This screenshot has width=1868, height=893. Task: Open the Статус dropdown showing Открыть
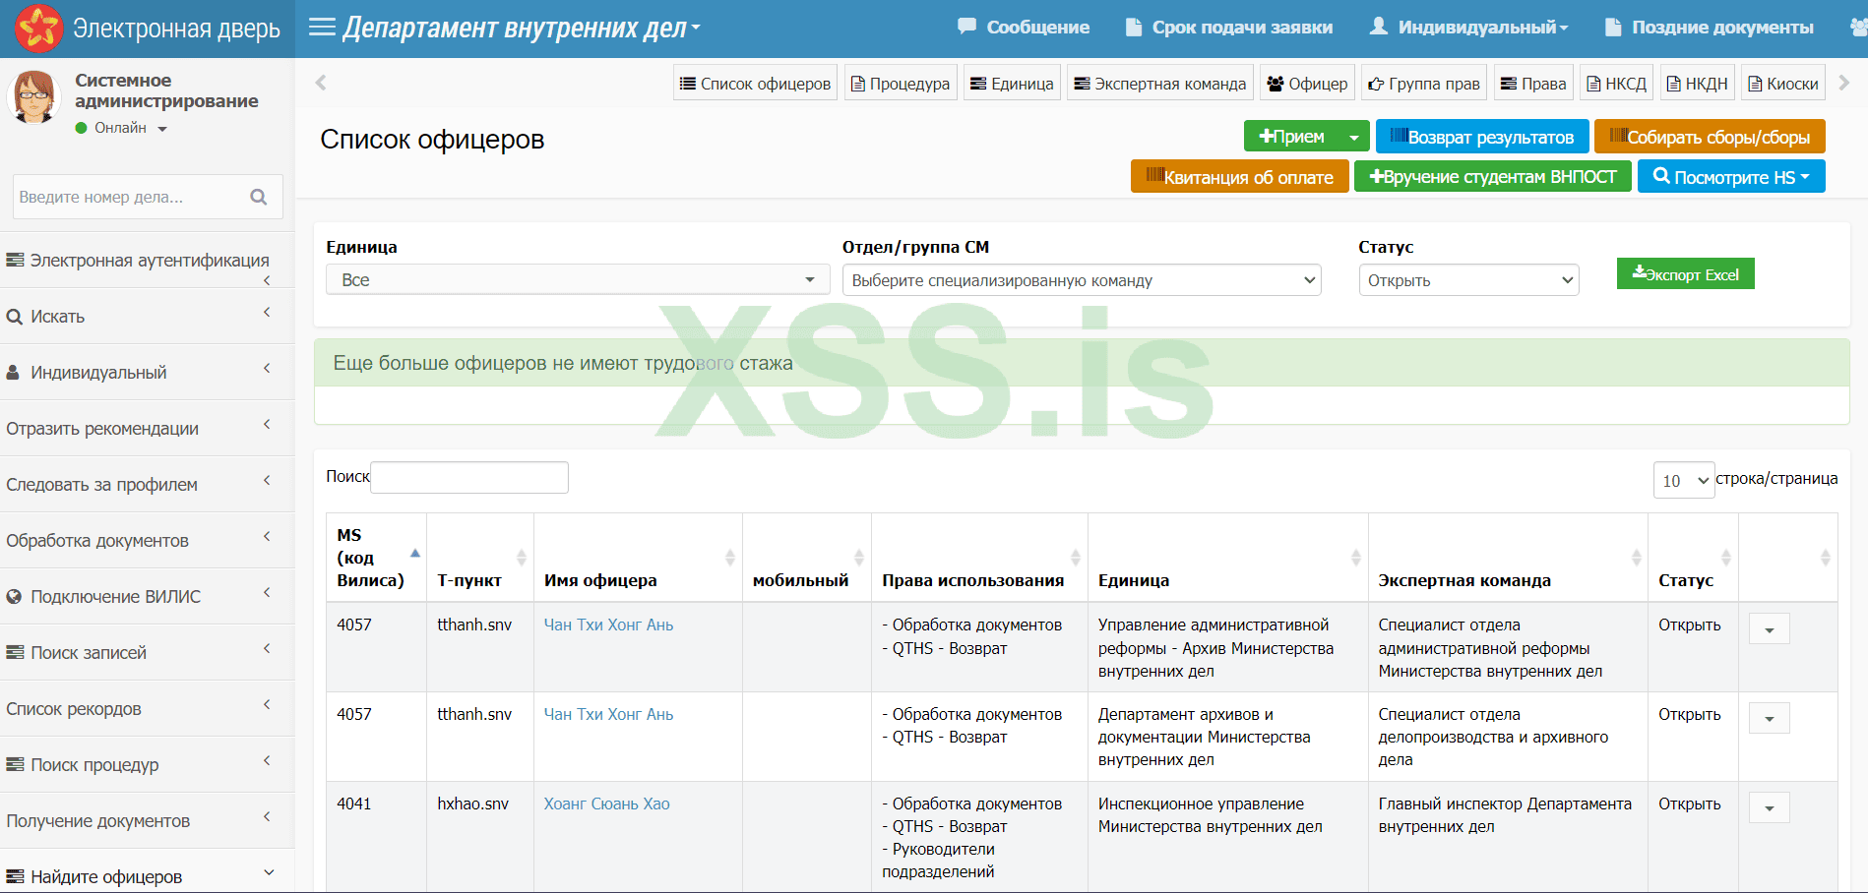[1467, 279]
